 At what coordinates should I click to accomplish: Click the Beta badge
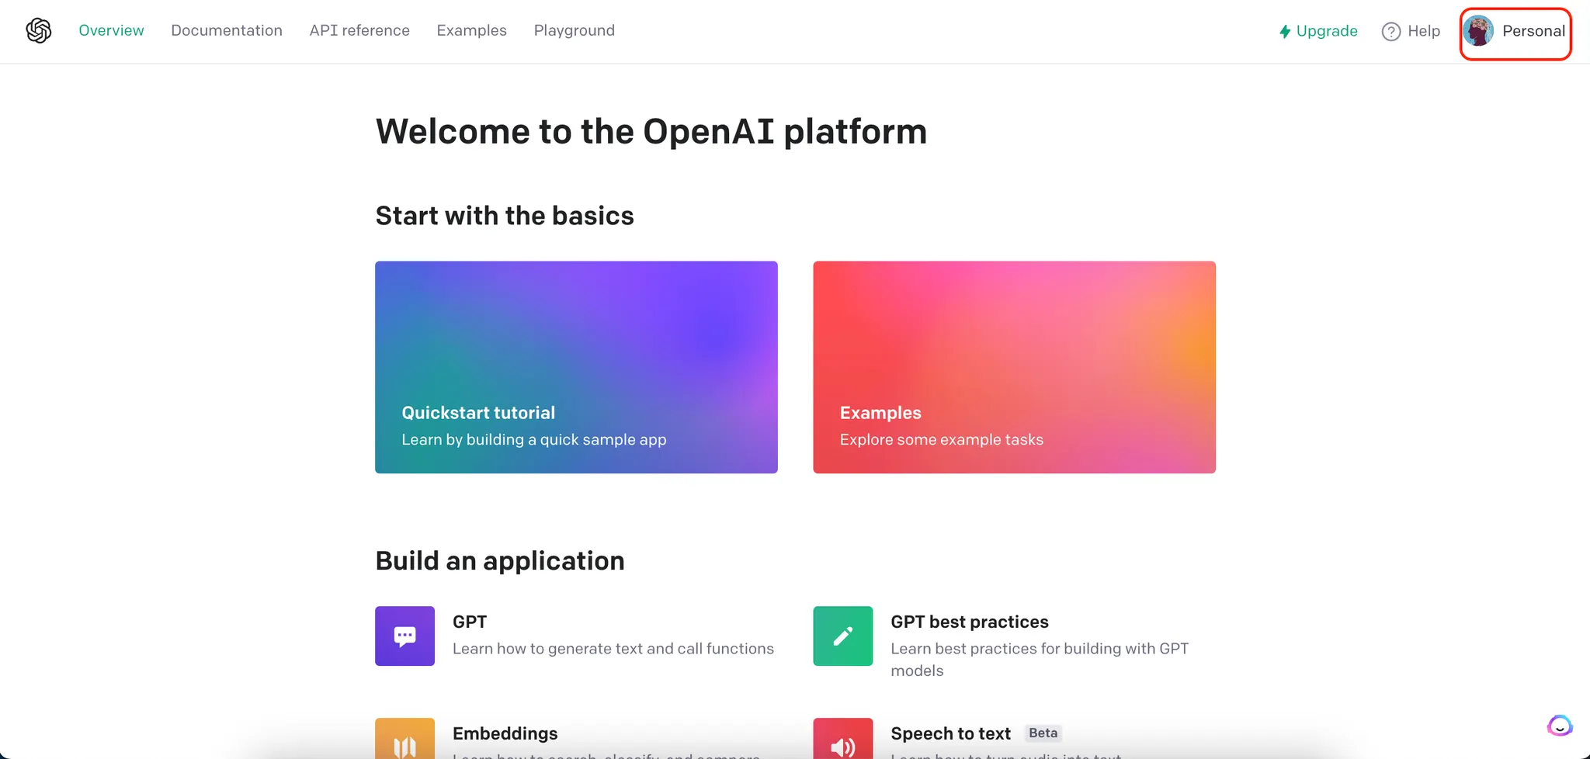(1043, 733)
